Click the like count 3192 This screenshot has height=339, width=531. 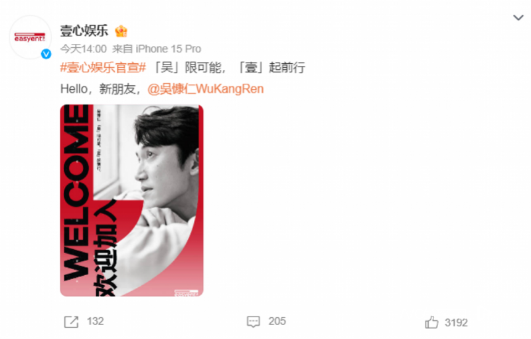(456, 322)
